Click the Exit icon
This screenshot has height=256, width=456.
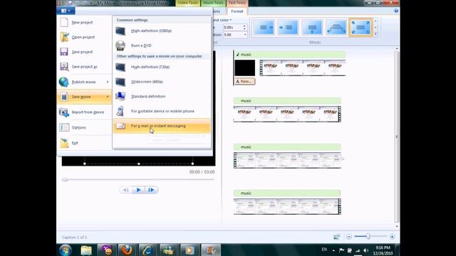(x=64, y=143)
